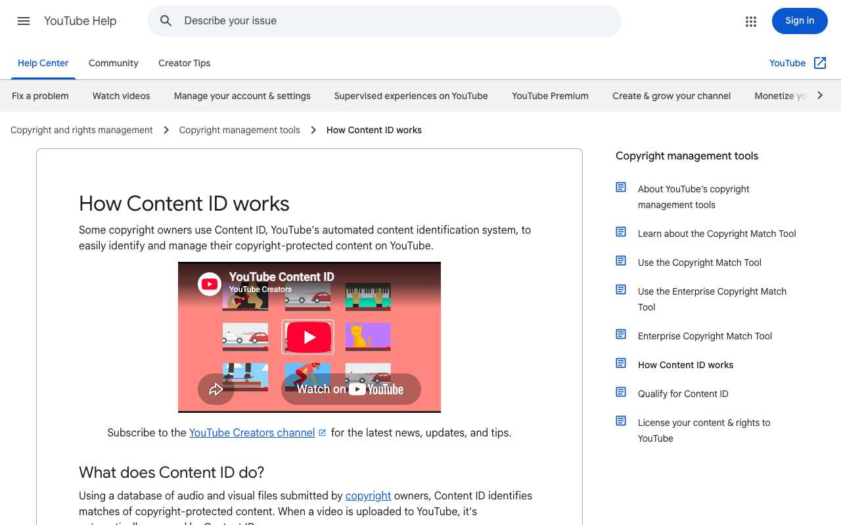Click the document icon beside Learn about the Copyright Match Tool
This screenshot has width=841, height=525.
tap(621, 232)
